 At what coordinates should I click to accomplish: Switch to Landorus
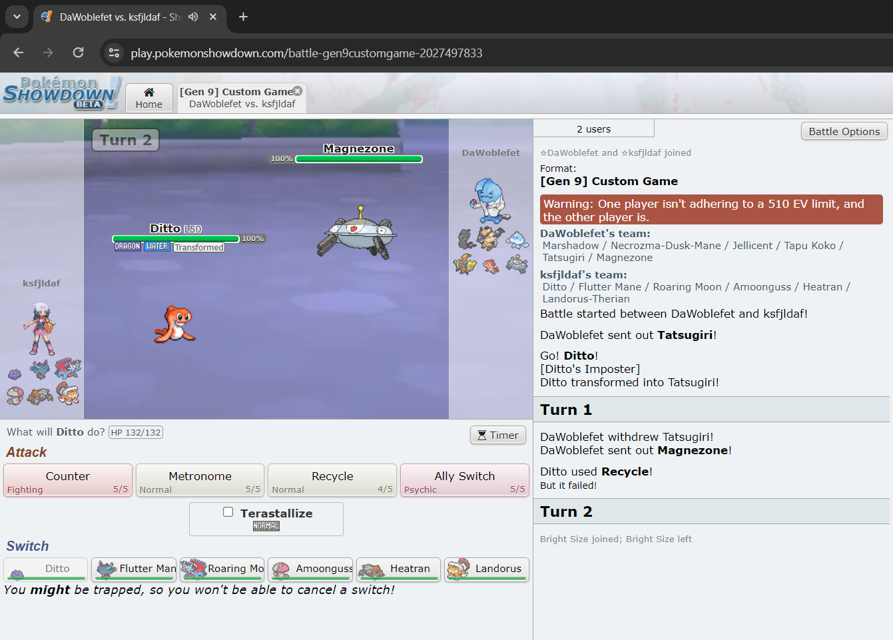point(487,569)
